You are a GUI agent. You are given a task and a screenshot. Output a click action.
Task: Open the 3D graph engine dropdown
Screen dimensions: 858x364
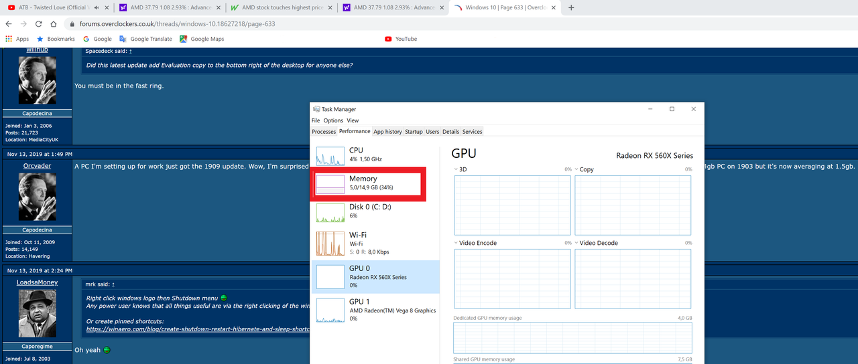[456, 169]
